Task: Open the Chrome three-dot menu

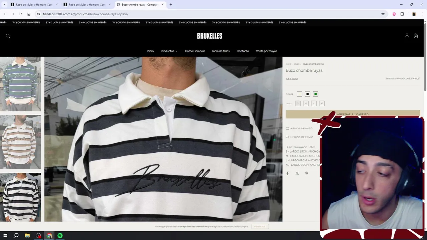Action: coord(422,14)
